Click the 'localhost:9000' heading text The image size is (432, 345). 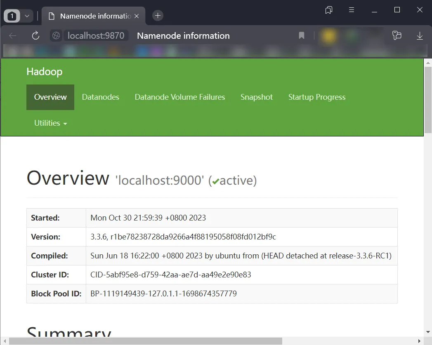click(x=160, y=181)
